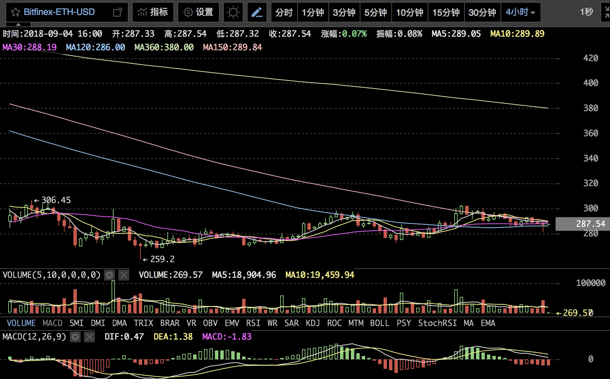Screen dimensions: 610x379
Task: Select the TRIX indicator tab
Action: pos(143,323)
